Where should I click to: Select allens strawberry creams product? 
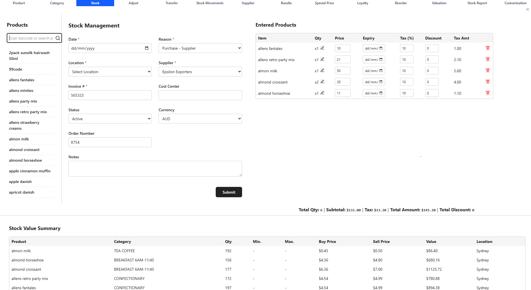(31, 126)
